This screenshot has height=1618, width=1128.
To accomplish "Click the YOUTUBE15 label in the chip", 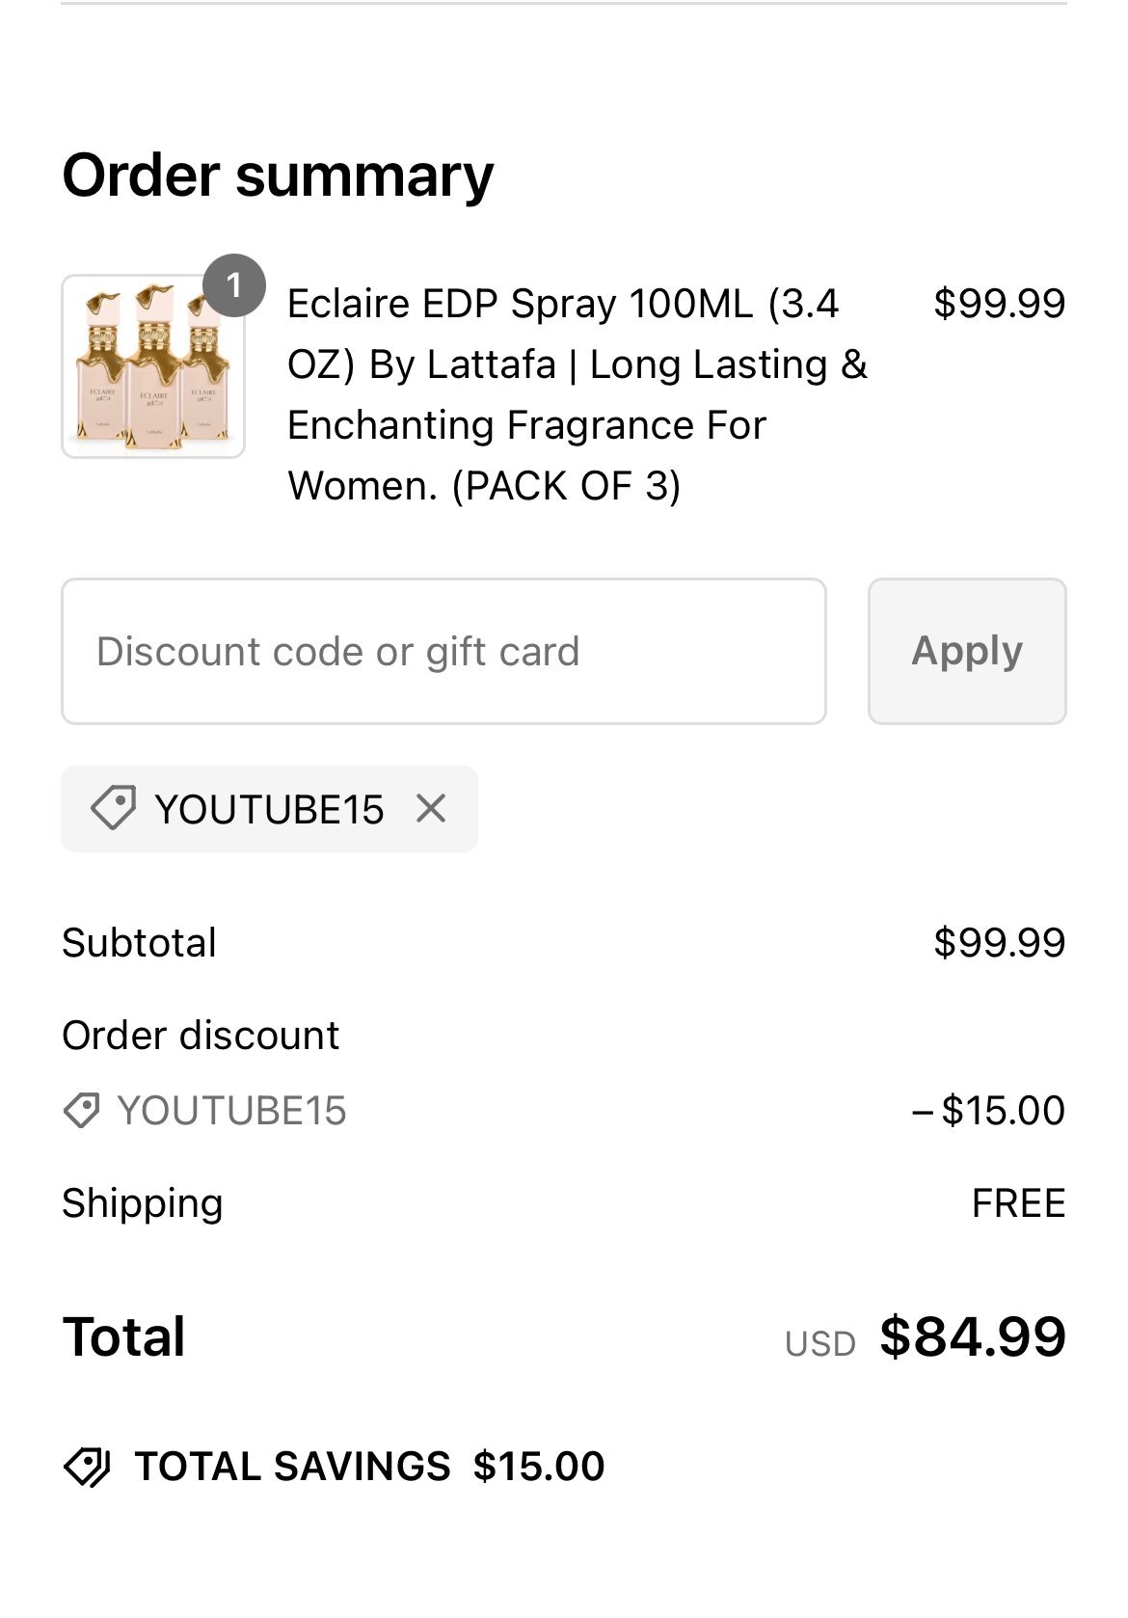I will click(x=269, y=809).
